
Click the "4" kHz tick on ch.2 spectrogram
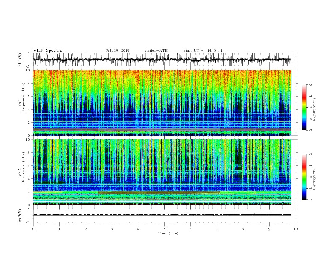click(x=29, y=179)
